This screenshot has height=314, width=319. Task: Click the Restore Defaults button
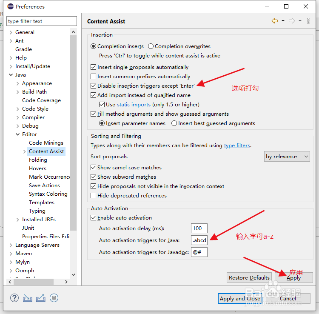pyautogui.click(x=249, y=277)
